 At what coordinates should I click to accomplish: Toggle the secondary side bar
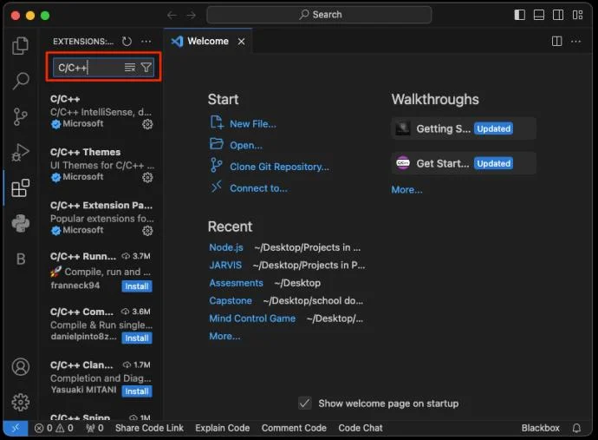point(558,15)
